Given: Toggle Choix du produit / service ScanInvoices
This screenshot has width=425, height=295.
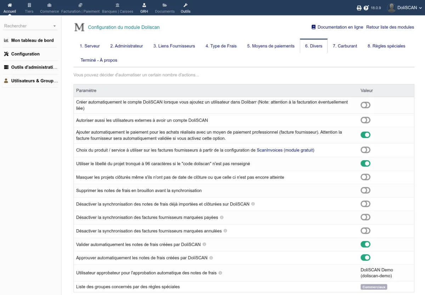Looking at the screenshot, I should [x=365, y=150].
